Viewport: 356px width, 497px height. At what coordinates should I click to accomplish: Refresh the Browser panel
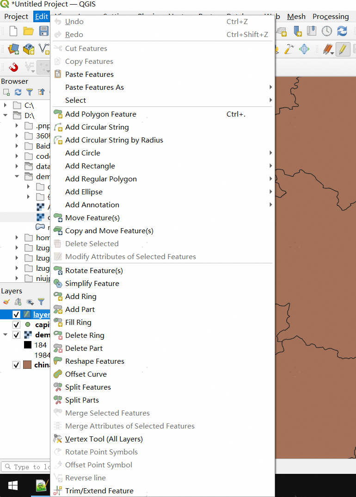click(x=18, y=92)
